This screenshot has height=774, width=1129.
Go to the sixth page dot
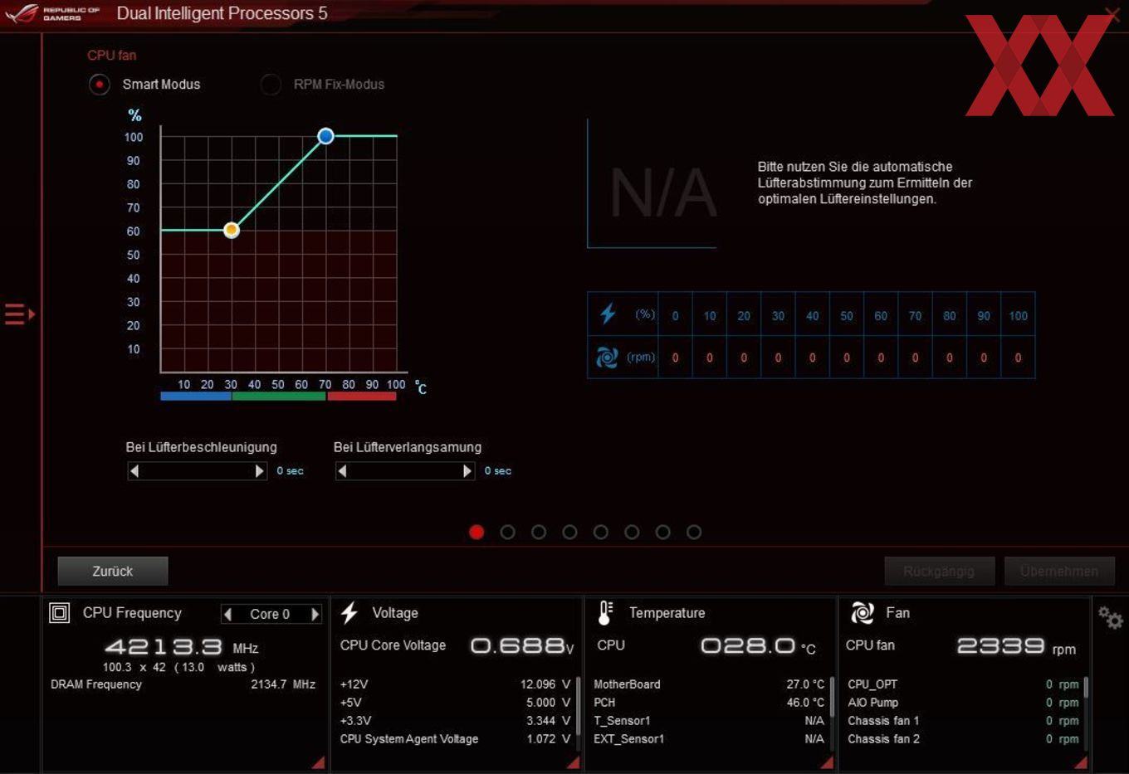pyautogui.click(x=632, y=533)
